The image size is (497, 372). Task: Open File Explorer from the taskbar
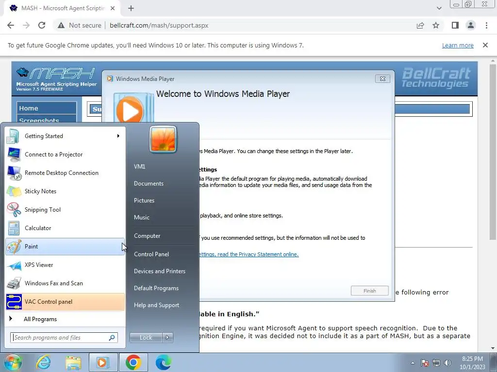point(73,362)
